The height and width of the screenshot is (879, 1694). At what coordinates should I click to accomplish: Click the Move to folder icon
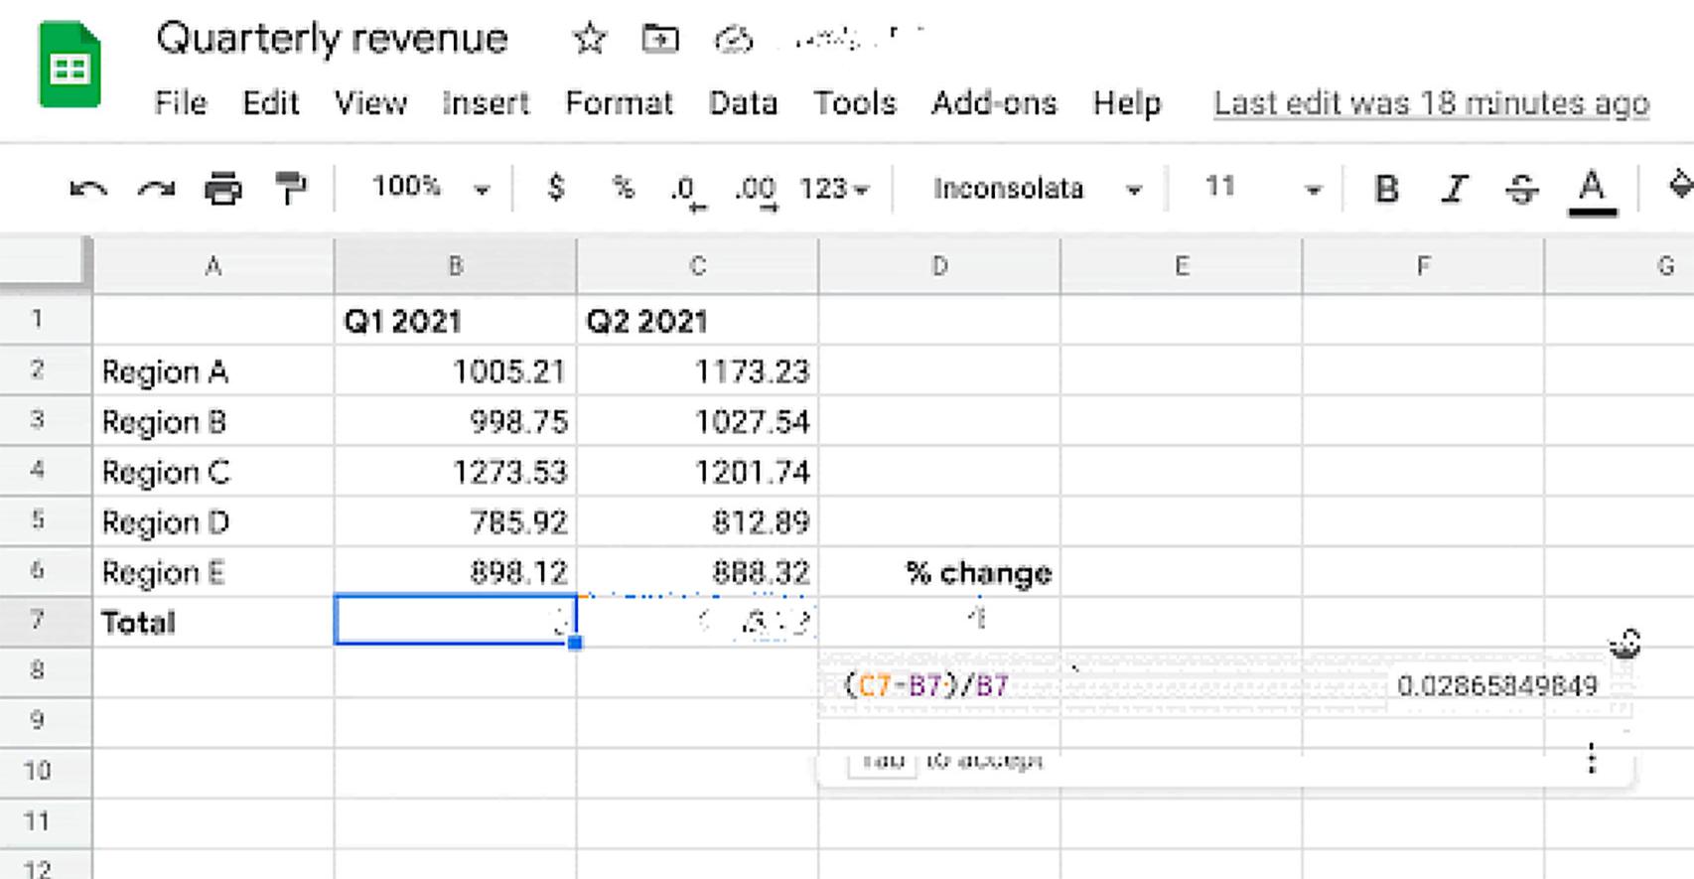coord(660,40)
